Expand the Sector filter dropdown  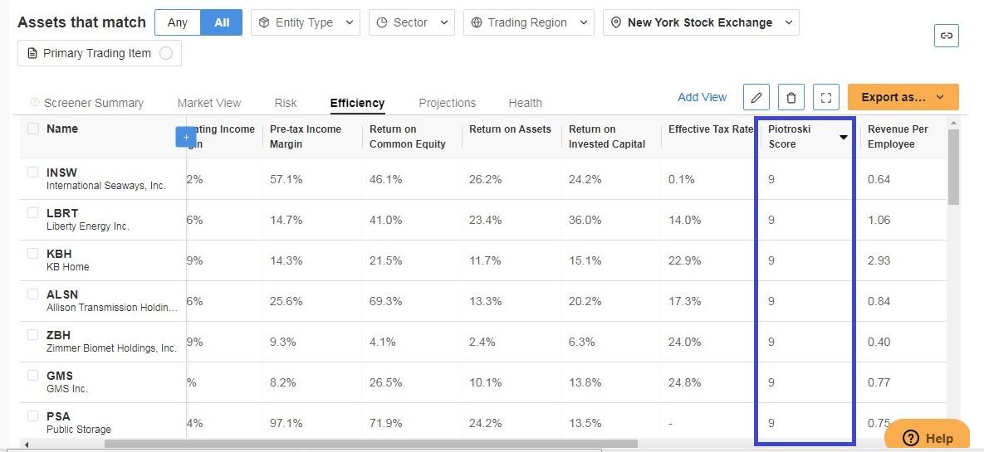click(412, 22)
